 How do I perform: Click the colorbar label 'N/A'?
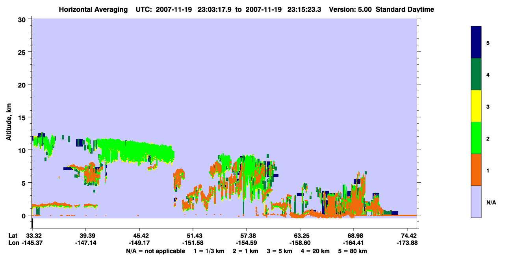pos(491,203)
